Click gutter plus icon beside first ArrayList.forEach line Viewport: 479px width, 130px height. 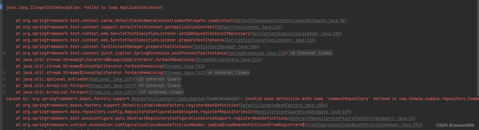tap(4, 86)
